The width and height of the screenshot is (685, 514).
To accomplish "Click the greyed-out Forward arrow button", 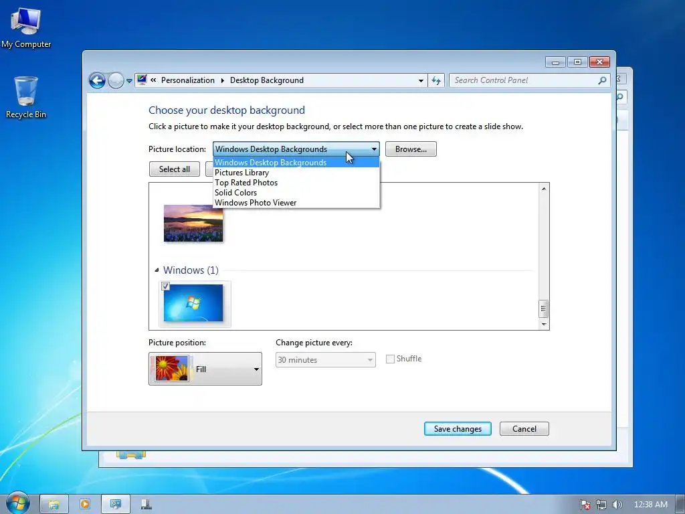I will (x=116, y=80).
